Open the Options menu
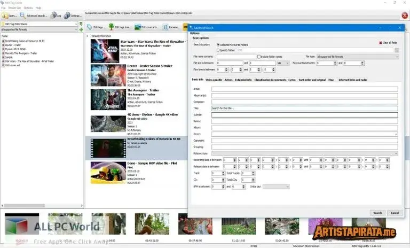 tap(28, 8)
